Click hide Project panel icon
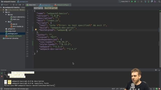 pyautogui.click(x=23, y=5)
